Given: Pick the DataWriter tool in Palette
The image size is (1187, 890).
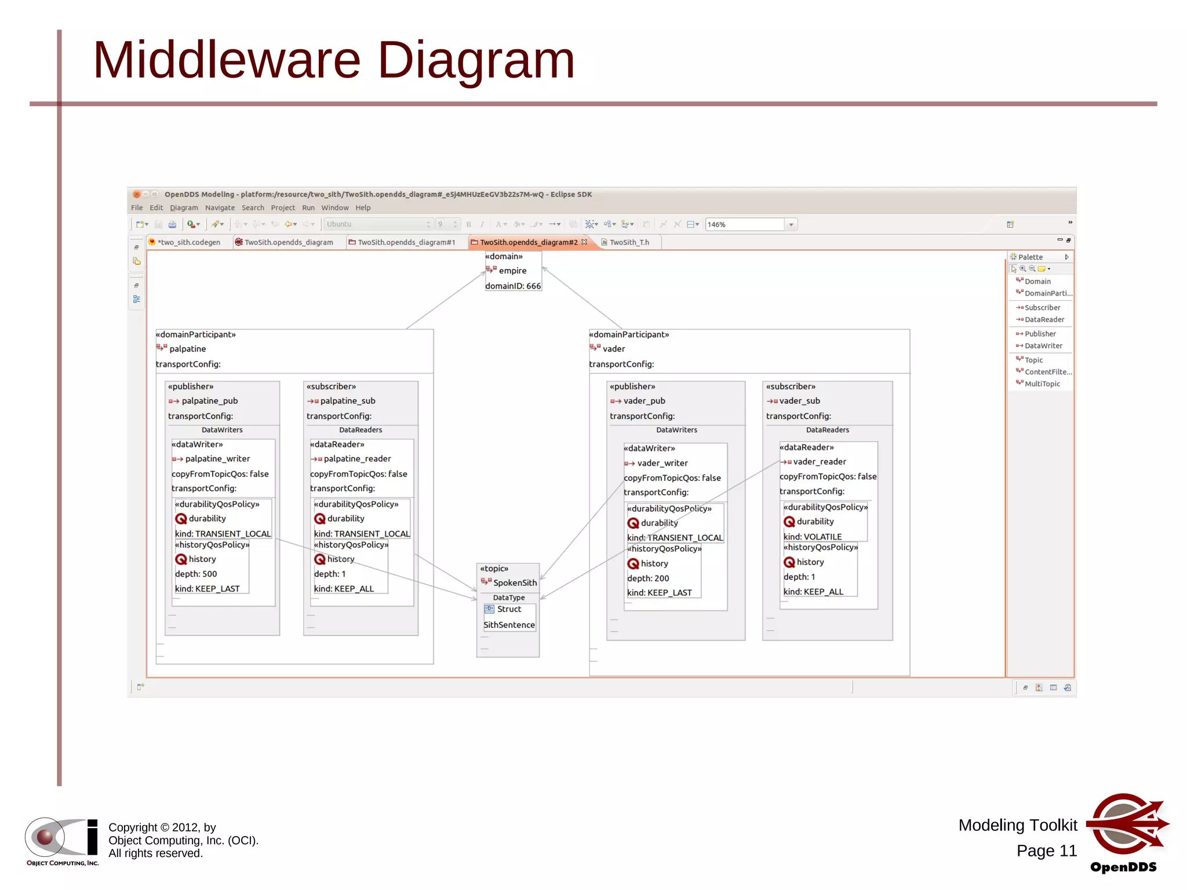Looking at the screenshot, I should 1039,346.
